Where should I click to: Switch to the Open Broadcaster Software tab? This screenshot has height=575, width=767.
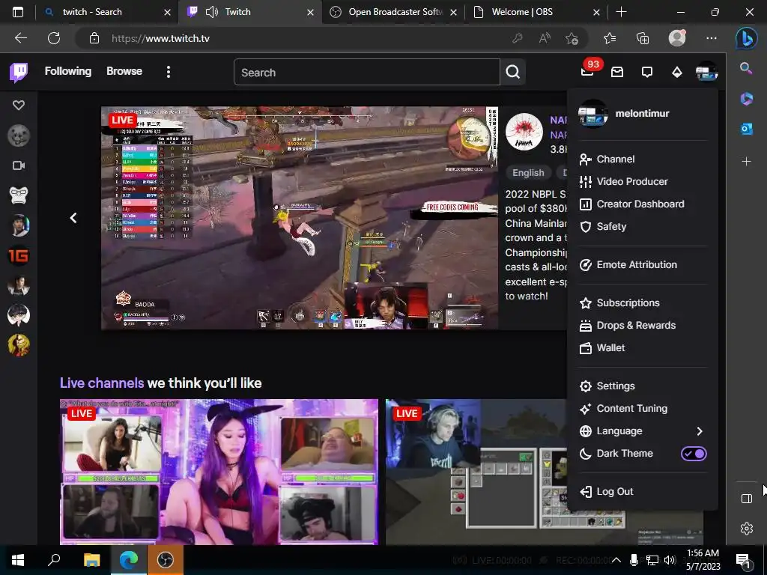[x=394, y=12]
